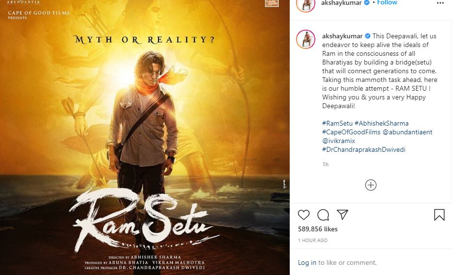Viewport: 452px width, 275px height.
Task: Open akshaykumar username in caption
Action: (x=342, y=36)
